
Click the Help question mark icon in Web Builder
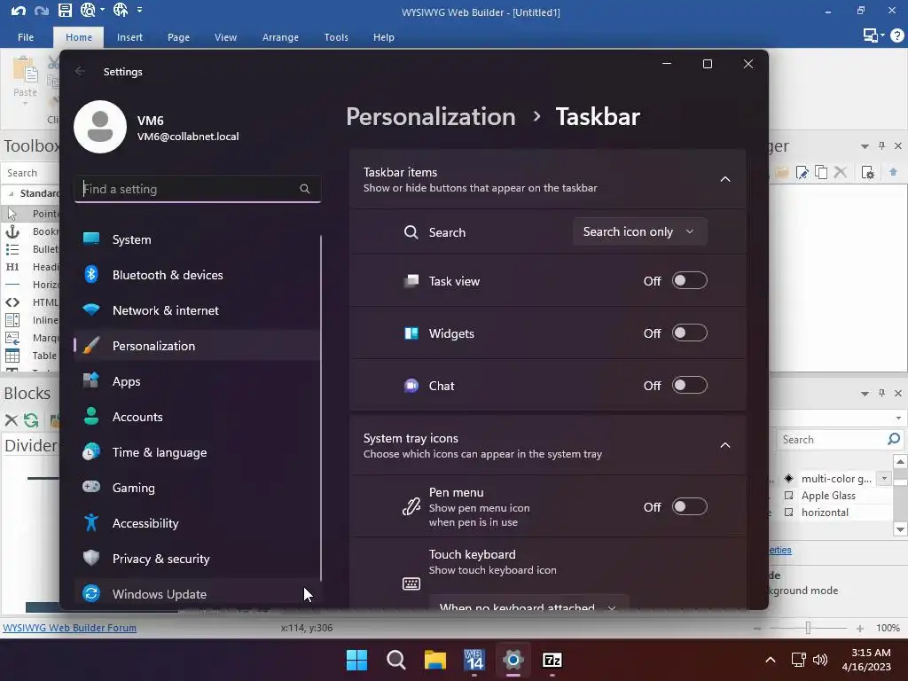point(897,35)
